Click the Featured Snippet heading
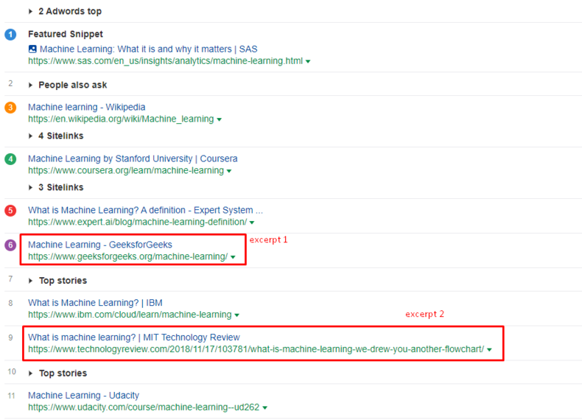This screenshot has width=582, height=420. click(x=66, y=34)
